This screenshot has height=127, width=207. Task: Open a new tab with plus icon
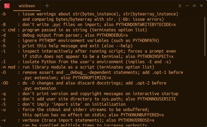tap(47, 6)
